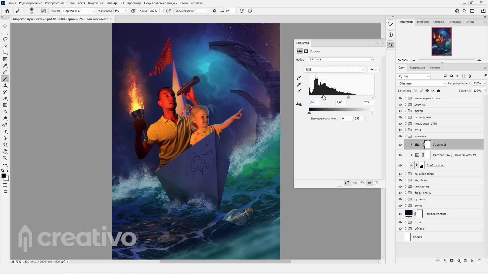Click the foreground color swatch
488x274 pixels.
pyautogui.click(x=3, y=176)
